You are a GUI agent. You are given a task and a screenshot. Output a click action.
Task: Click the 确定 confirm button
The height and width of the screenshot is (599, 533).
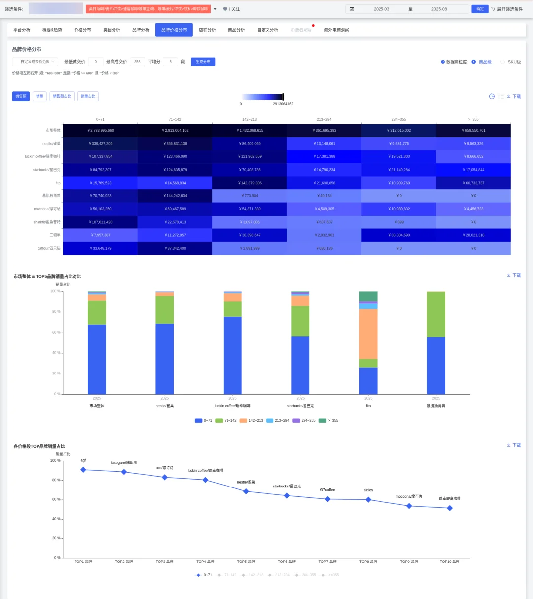click(480, 9)
